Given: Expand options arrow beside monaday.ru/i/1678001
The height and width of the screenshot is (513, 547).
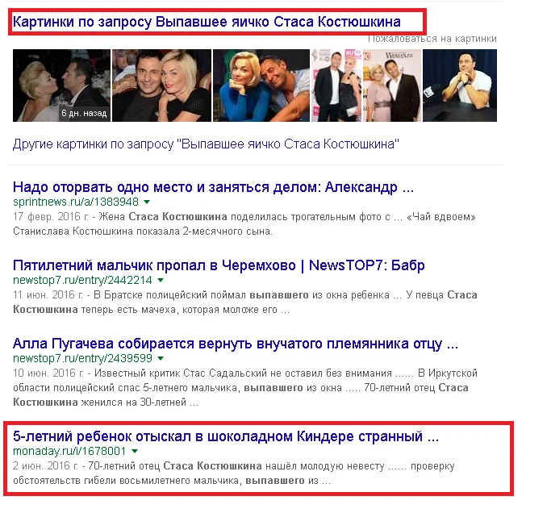Looking at the screenshot, I should point(135,451).
